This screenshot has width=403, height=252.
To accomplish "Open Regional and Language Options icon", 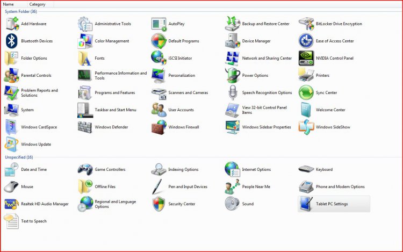I will pyautogui.click(x=85, y=204).
